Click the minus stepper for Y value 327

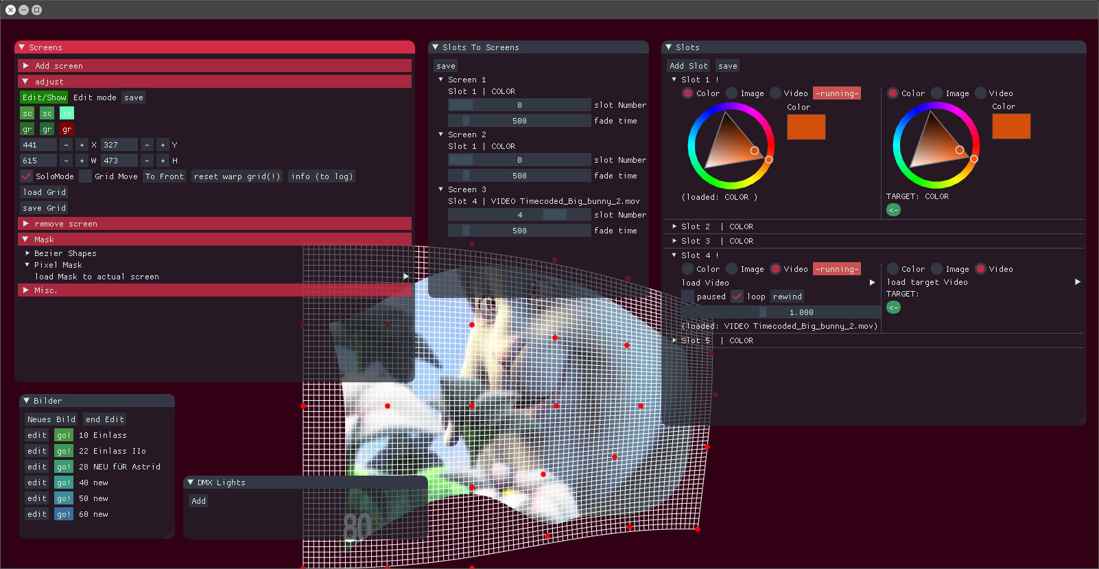point(147,145)
